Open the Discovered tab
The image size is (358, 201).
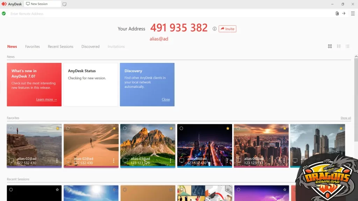90,46
